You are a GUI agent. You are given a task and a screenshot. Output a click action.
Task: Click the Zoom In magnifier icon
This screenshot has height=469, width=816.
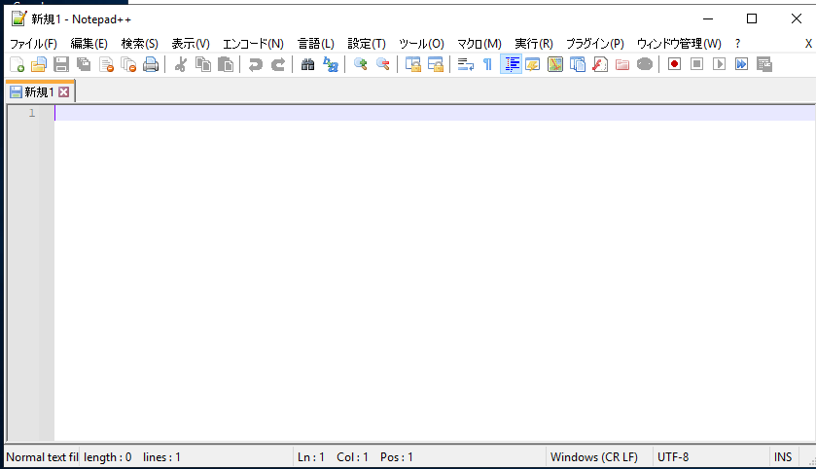tap(360, 64)
